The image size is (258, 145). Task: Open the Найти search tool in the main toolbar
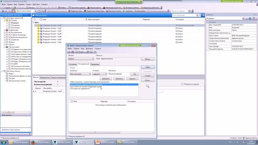62,8
